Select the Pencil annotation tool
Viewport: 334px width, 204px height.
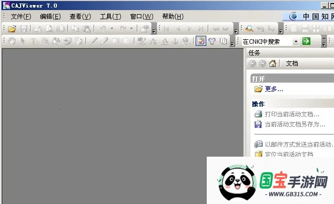point(105,41)
